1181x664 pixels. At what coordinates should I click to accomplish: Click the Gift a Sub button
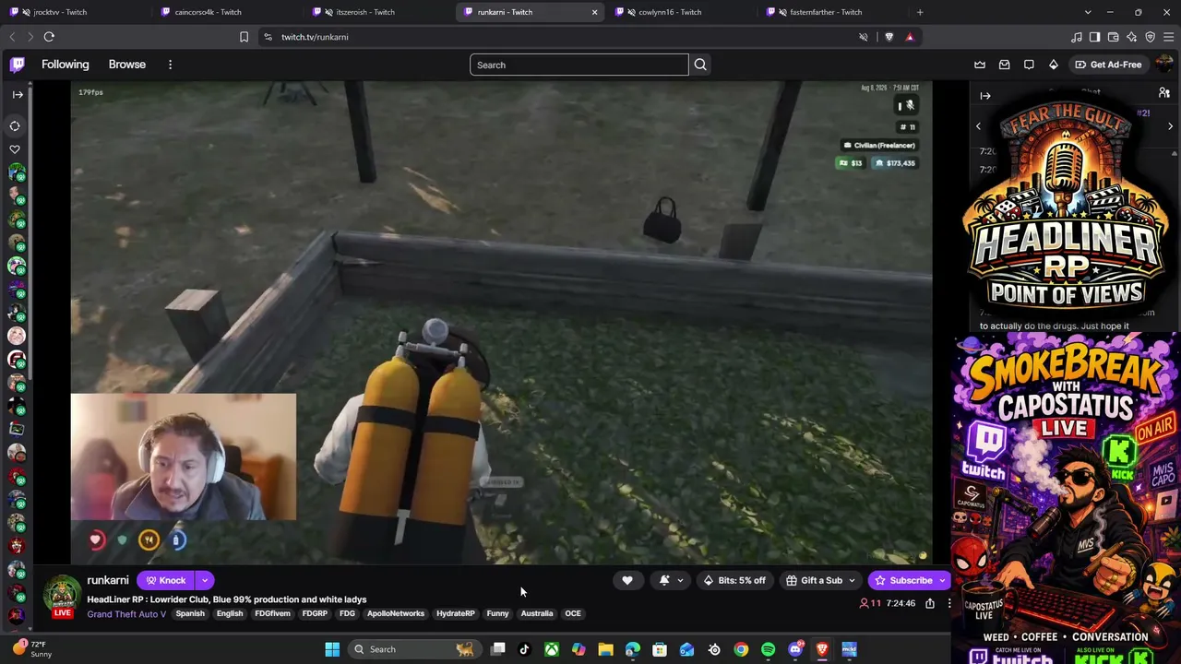pos(813,580)
